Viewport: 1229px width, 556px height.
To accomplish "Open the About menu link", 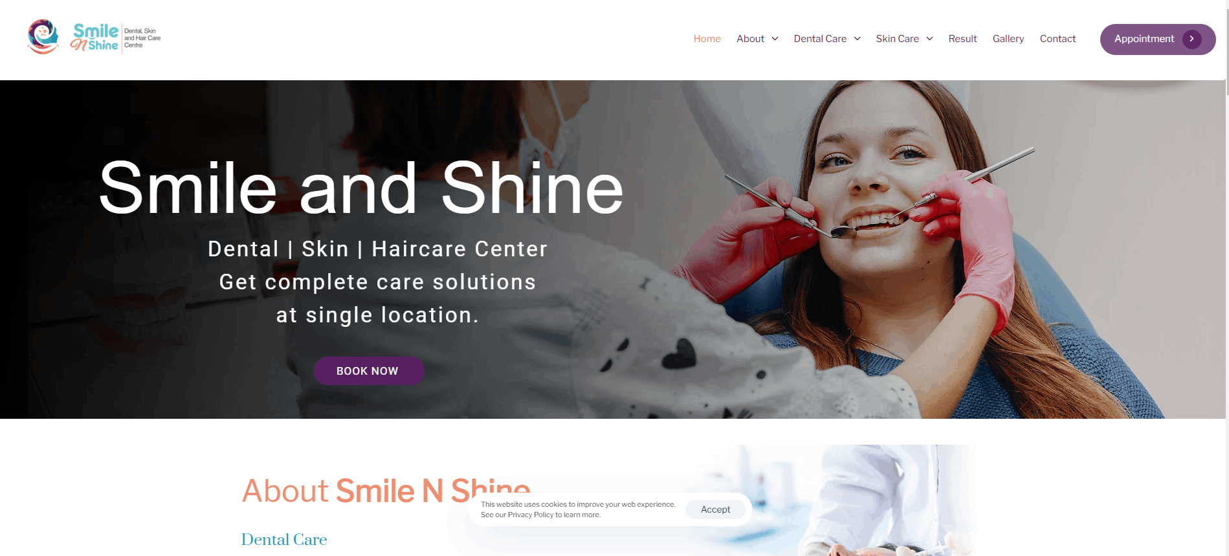I will 750,39.
